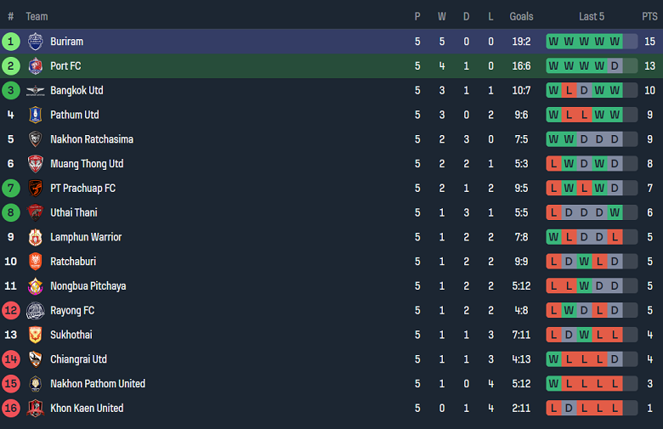Screen dimensions: 663x429
Task: Click the Muang Thong Utd logo
Action: click(x=35, y=164)
